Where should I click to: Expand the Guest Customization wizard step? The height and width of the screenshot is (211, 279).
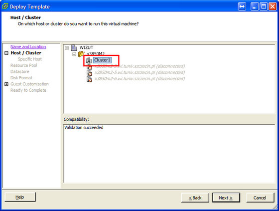click(6, 84)
